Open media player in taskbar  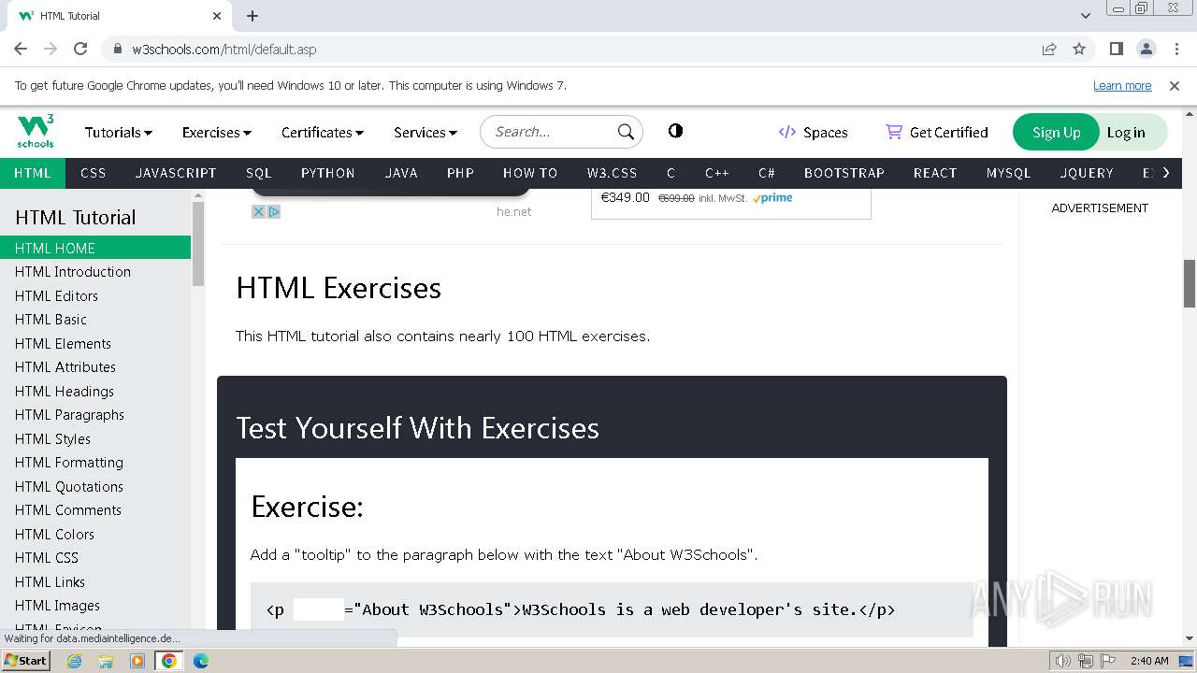137,660
